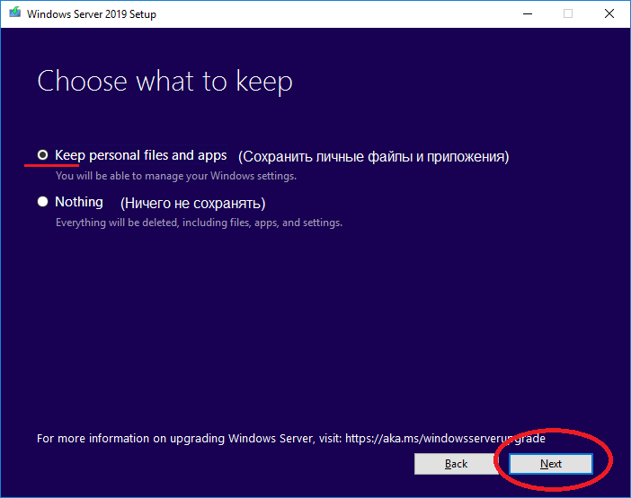631x498 pixels.
Task: Click the Nothing option label text
Action: (x=79, y=202)
